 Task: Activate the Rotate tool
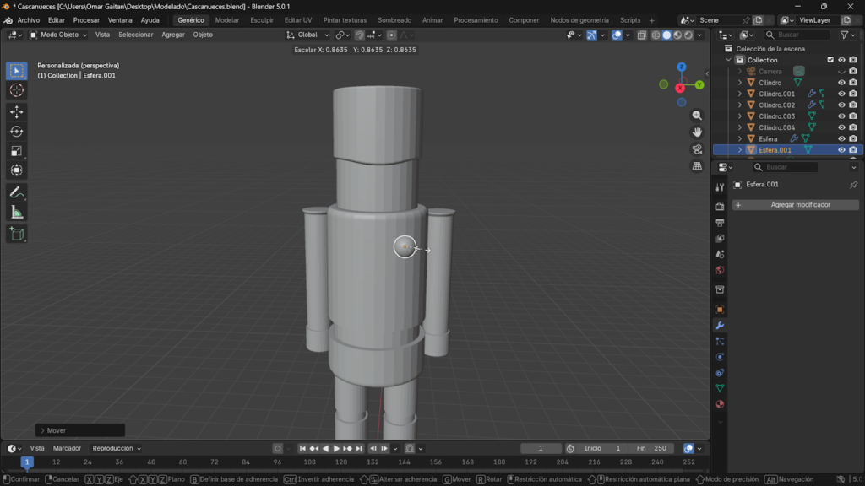16,132
